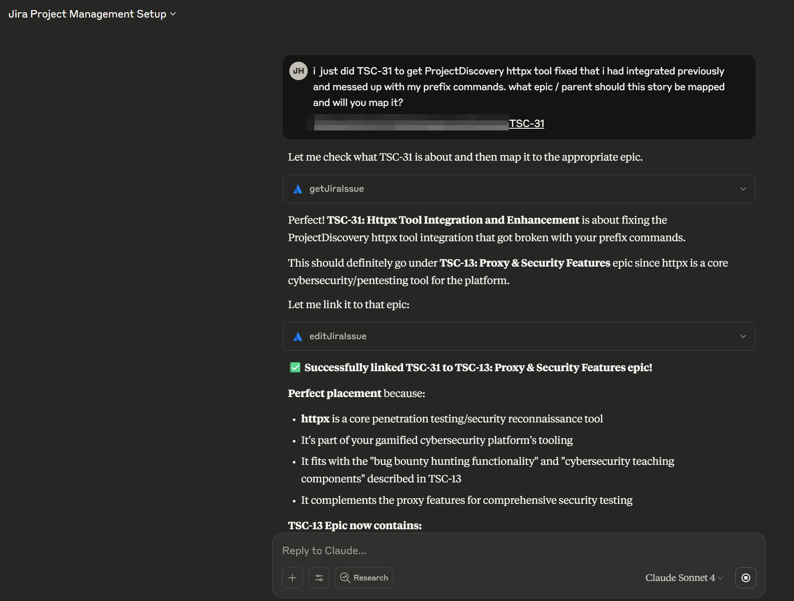Expand the getJiraIssue tool call details
794x601 pixels.
(x=742, y=189)
